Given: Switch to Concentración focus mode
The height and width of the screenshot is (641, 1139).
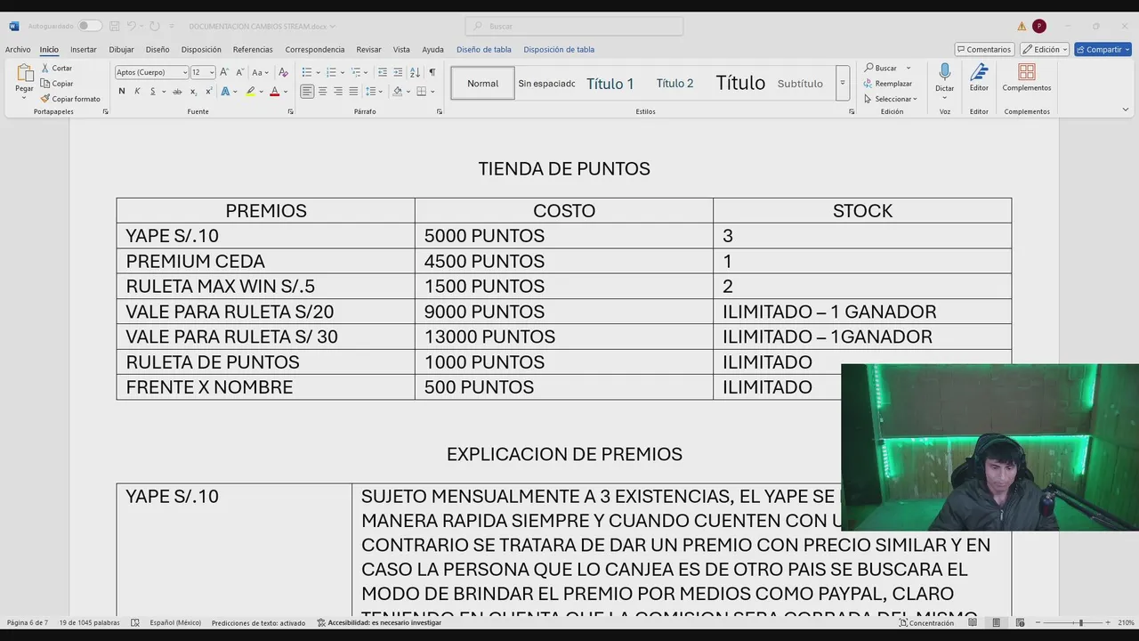Looking at the screenshot, I should (x=926, y=623).
